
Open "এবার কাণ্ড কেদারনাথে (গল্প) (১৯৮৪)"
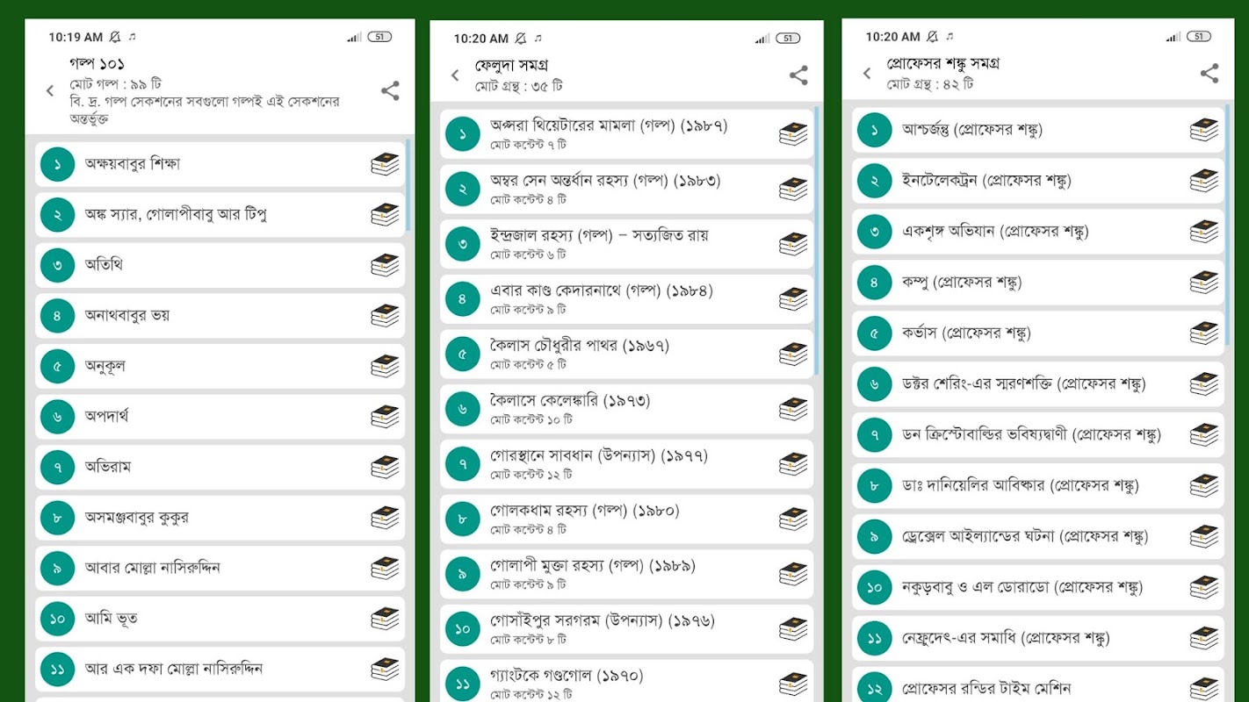point(627,299)
